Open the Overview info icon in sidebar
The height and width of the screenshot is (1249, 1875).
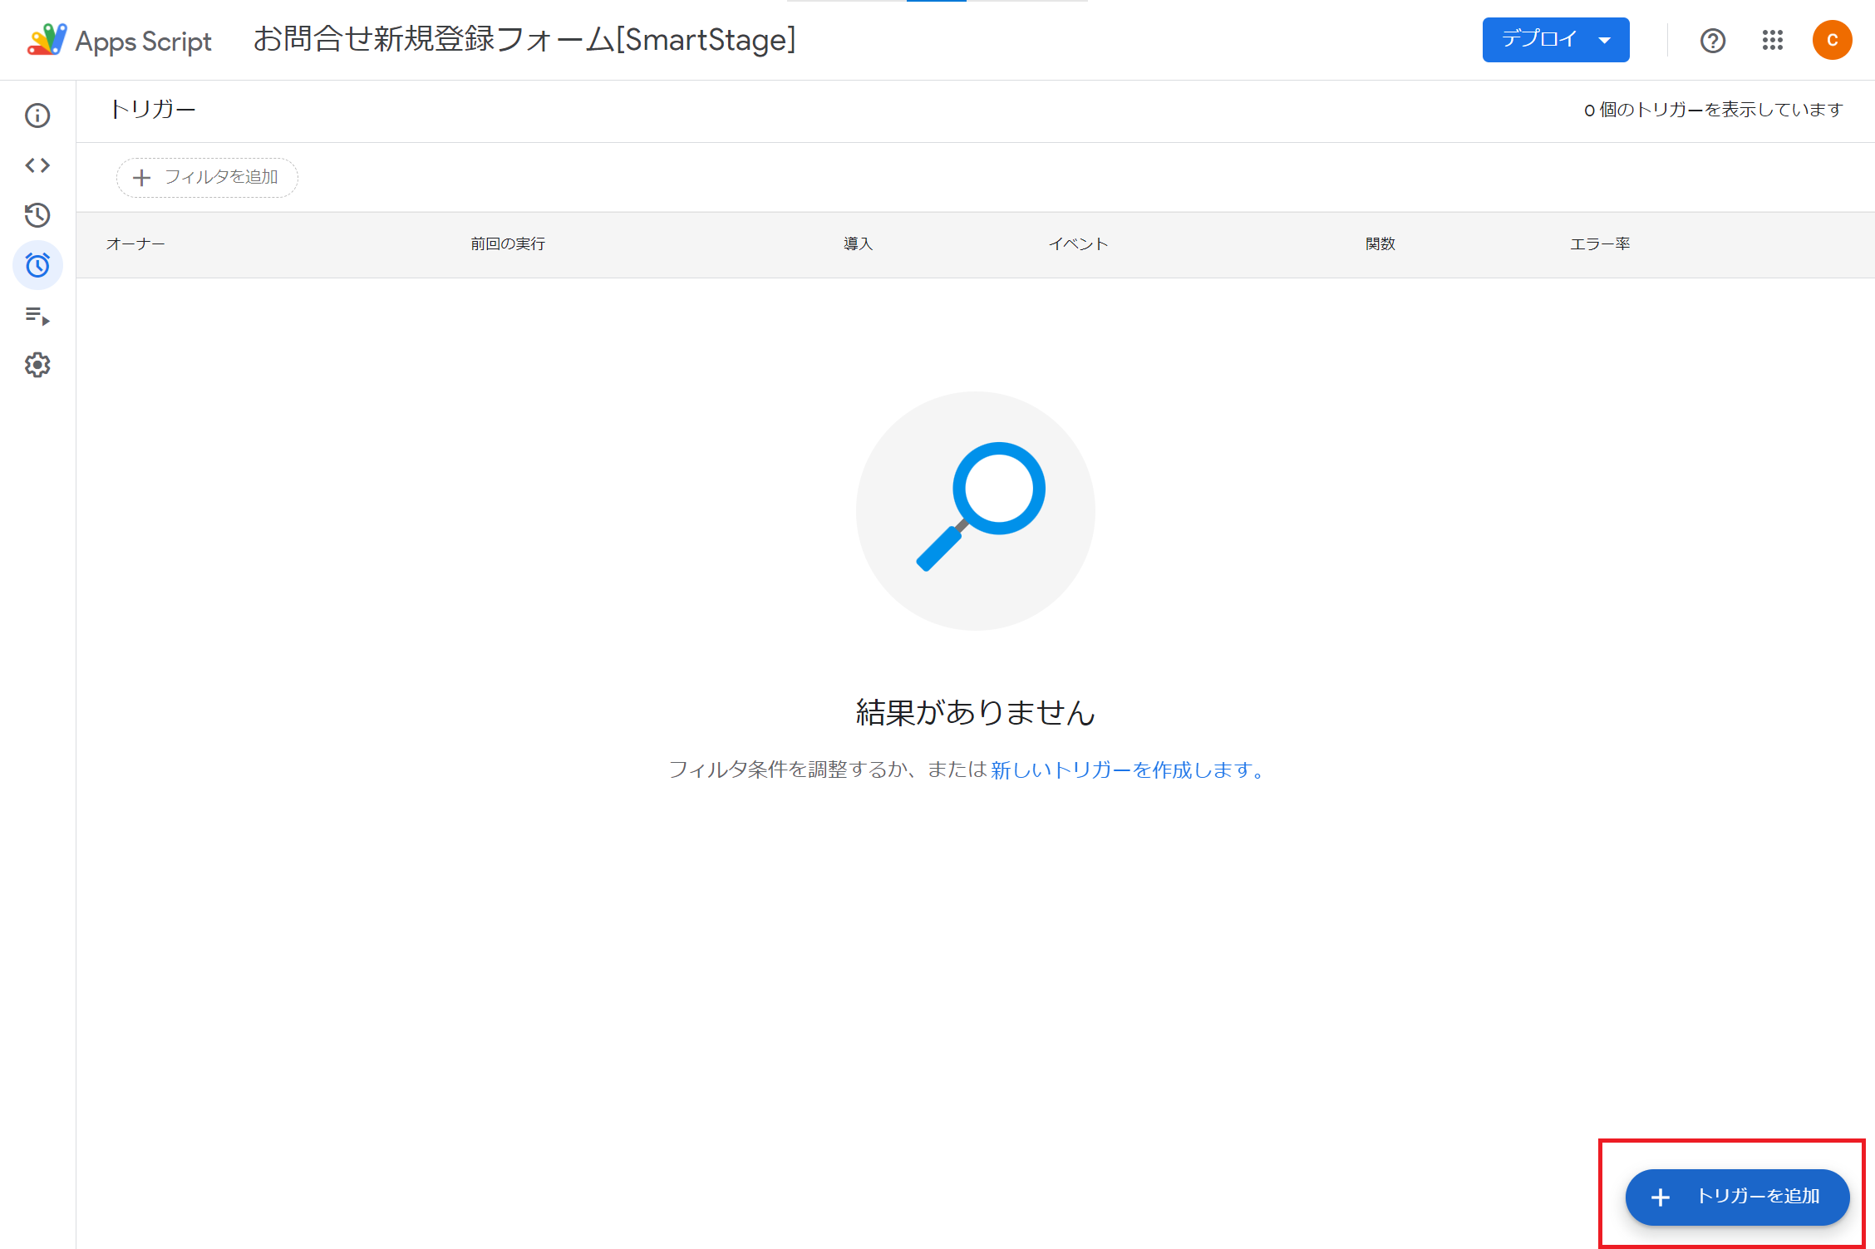click(x=37, y=116)
